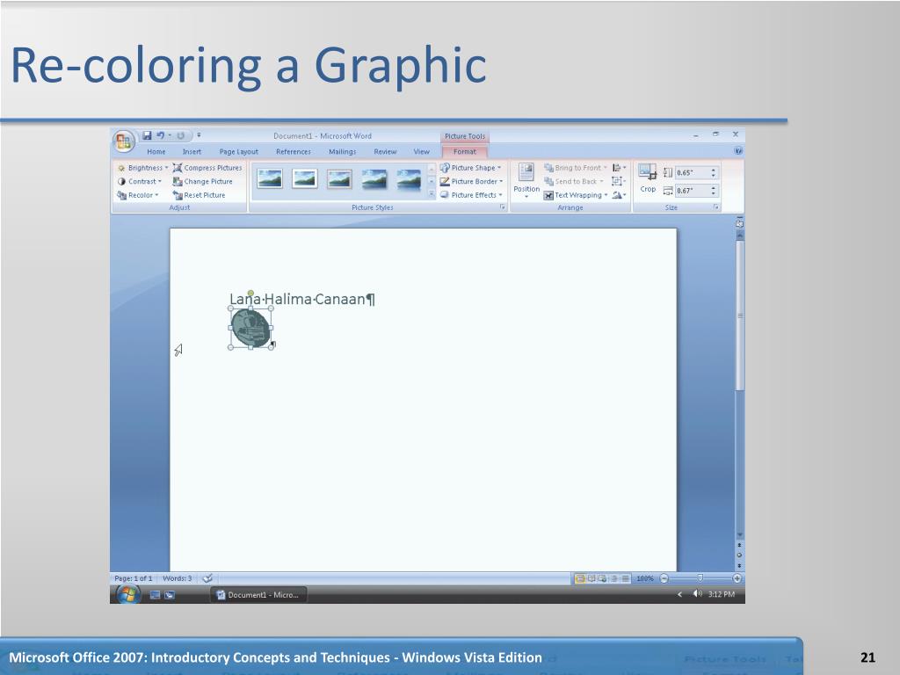
Task: Go to the Mailings tab
Action: 342,151
